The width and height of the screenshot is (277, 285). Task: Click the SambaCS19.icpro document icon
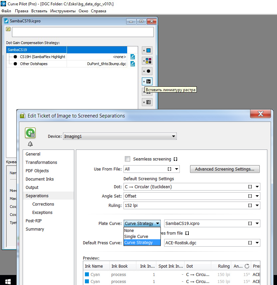pyautogui.click(x=6, y=21)
